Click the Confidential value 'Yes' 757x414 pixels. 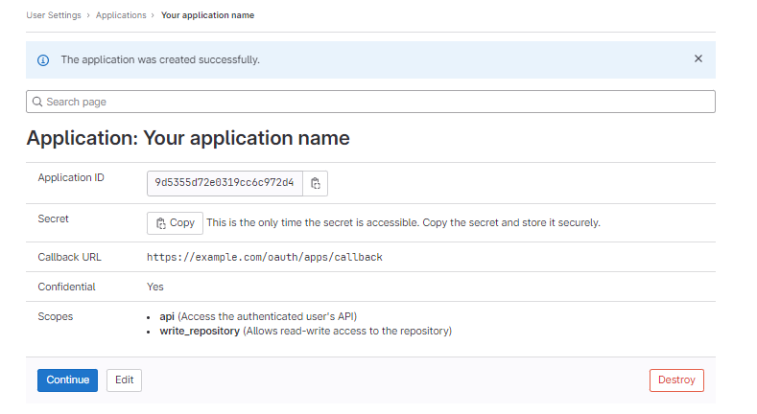155,287
